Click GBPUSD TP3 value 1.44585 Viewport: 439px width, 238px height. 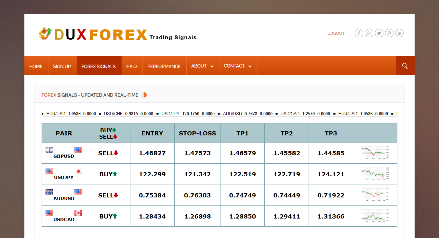(331, 153)
